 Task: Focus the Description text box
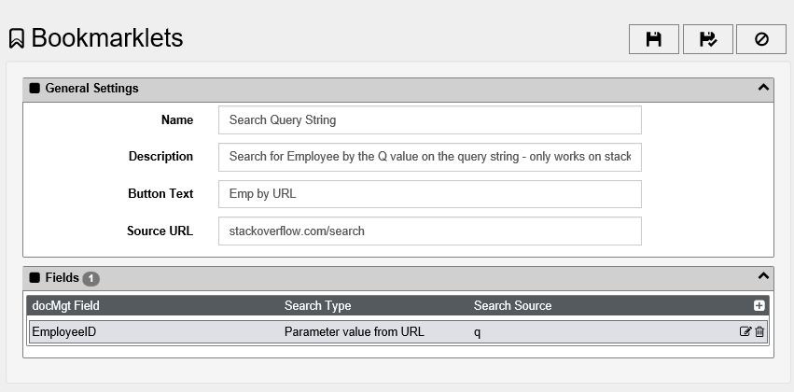click(x=430, y=157)
